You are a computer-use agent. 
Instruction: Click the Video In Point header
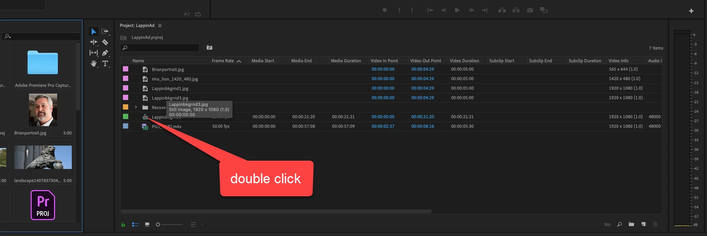pyautogui.click(x=384, y=61)
